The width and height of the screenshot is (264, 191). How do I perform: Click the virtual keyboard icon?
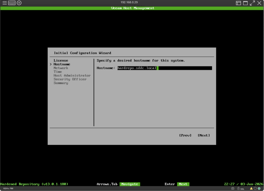[12, 3]
